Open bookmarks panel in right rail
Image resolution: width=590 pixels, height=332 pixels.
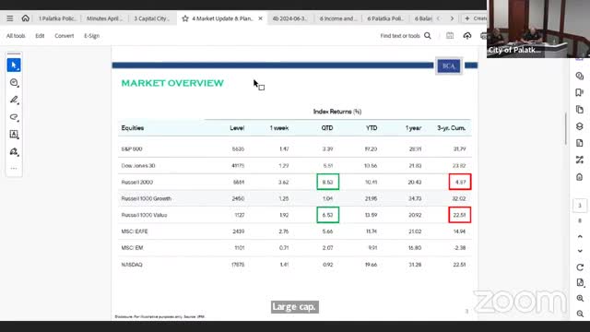(x=580, y=92)
